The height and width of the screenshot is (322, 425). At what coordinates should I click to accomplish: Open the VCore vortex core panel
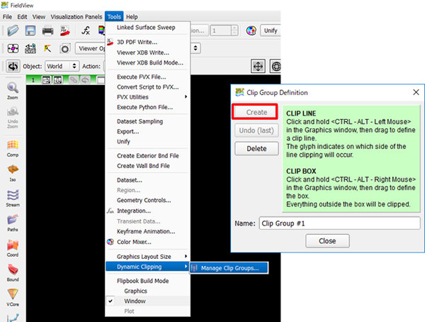[x=13, y=297]
